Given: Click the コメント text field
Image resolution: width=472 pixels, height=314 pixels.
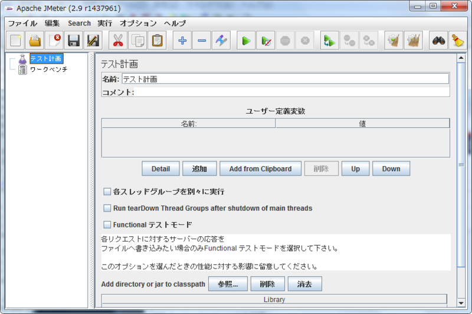Looking at the screenshot, I should (x=291, y=92).
